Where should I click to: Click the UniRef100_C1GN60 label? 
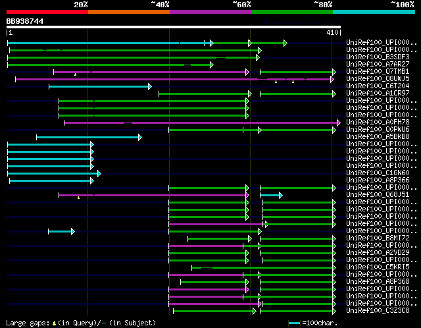[x=378, y=173]
